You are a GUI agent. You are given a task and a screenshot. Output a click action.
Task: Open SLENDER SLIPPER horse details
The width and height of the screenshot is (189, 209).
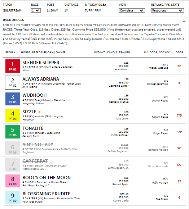(x=41, y=63)
